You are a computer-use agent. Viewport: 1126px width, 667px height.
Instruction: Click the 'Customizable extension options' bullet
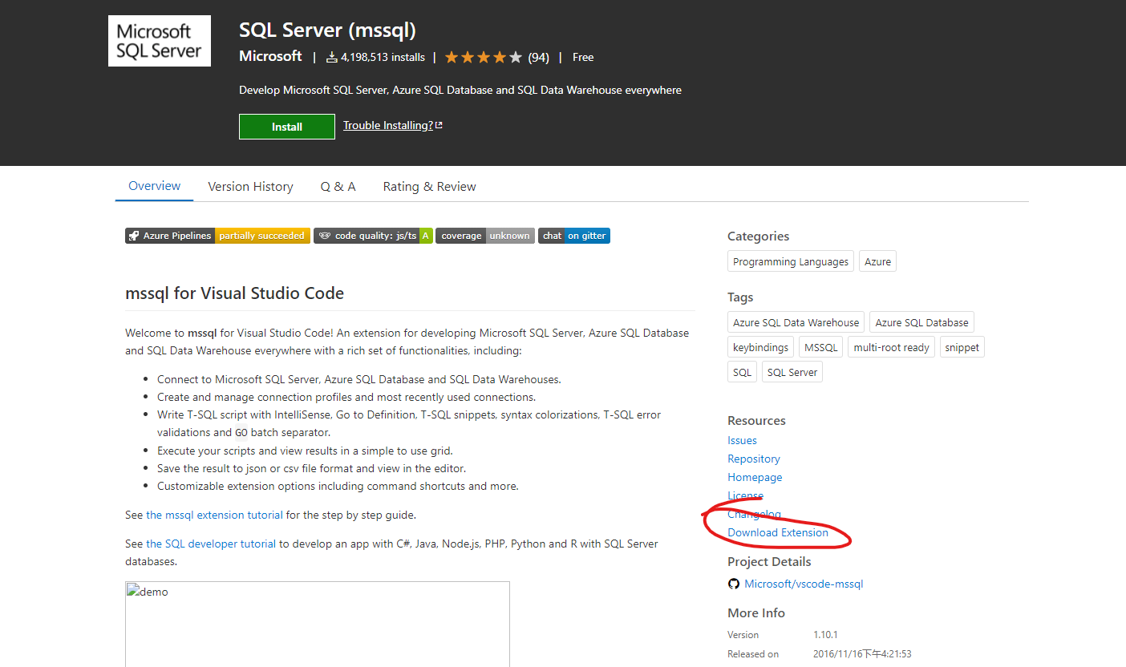click(338, 486)
